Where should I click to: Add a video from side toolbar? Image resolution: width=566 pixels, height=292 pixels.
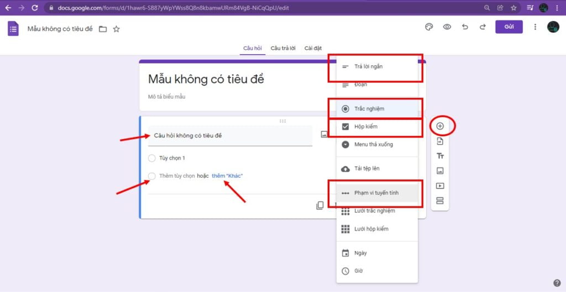click(x=440, y=186)
